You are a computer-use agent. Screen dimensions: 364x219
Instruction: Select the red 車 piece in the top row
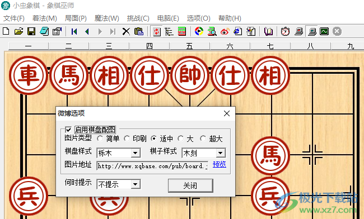coord(29,75)
